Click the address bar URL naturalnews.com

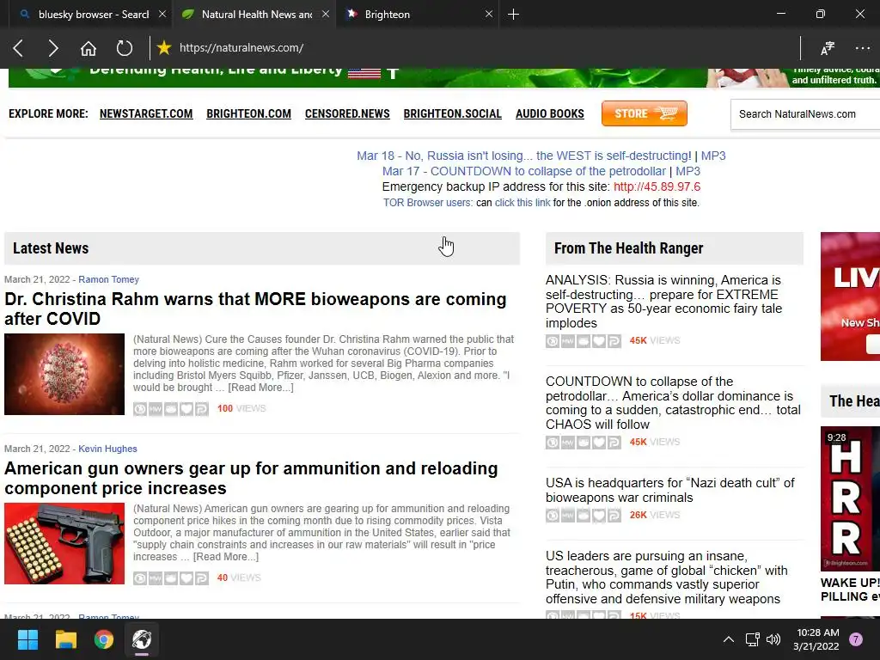tap(241, 48)
